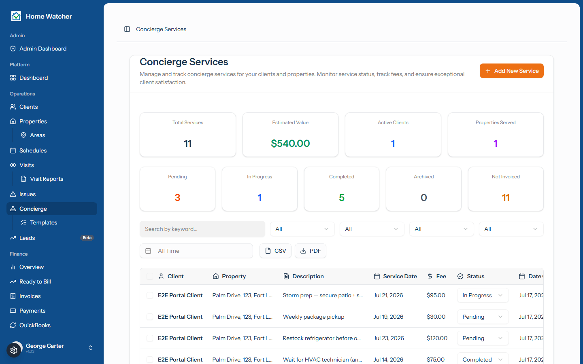Click the person icon in Client column header
The image size is (583, 364).
pos(161,276)
